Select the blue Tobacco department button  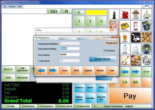79,88
